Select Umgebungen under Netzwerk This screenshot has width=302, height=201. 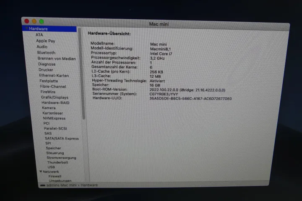click(60, 181)
